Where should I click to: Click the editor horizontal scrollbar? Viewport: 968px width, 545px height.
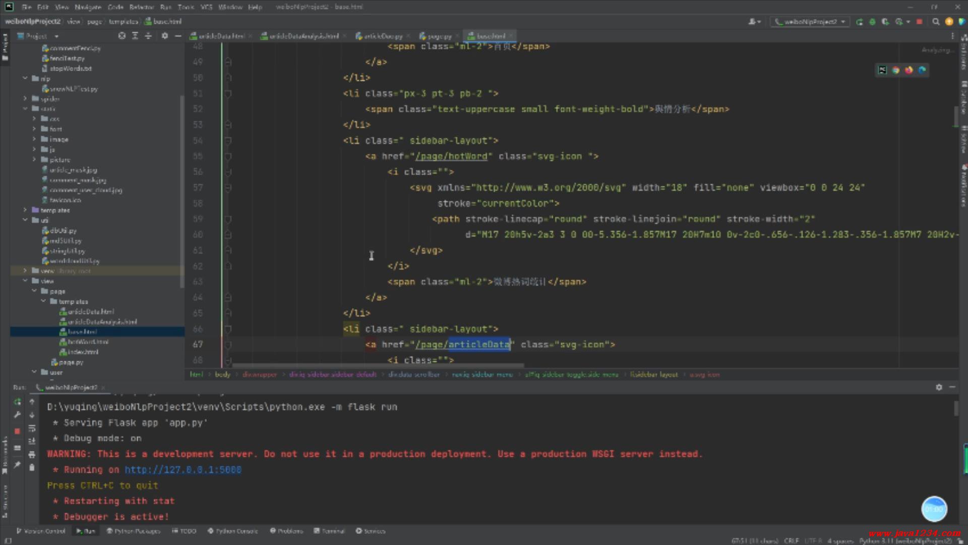click(x=378, y=365)
